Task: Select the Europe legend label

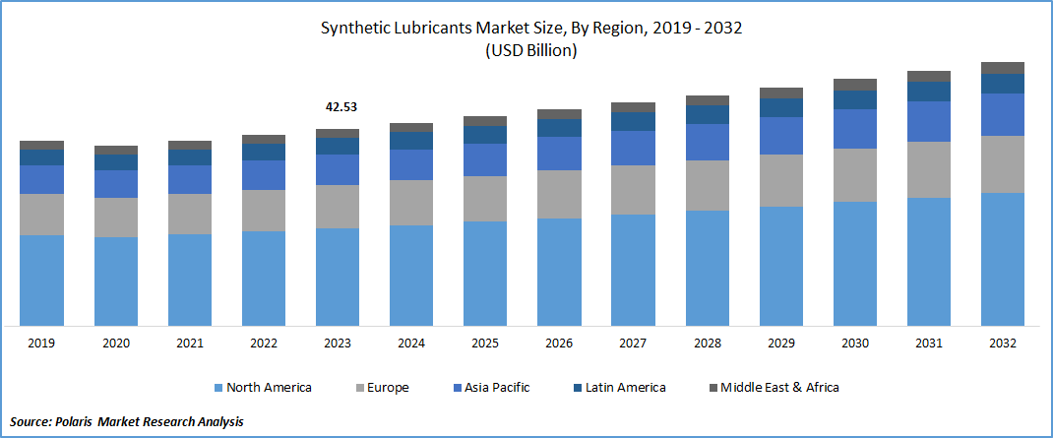Action: point(388,388)
